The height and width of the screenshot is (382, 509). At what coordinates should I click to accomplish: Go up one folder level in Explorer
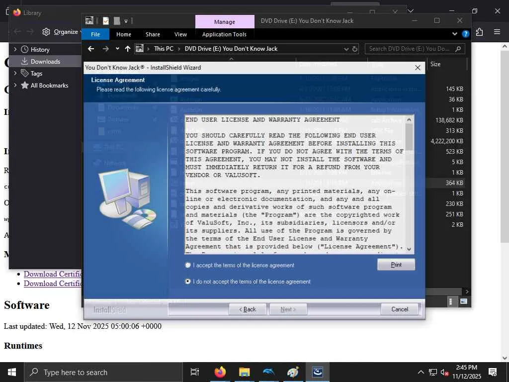click(x=128, y=49)
